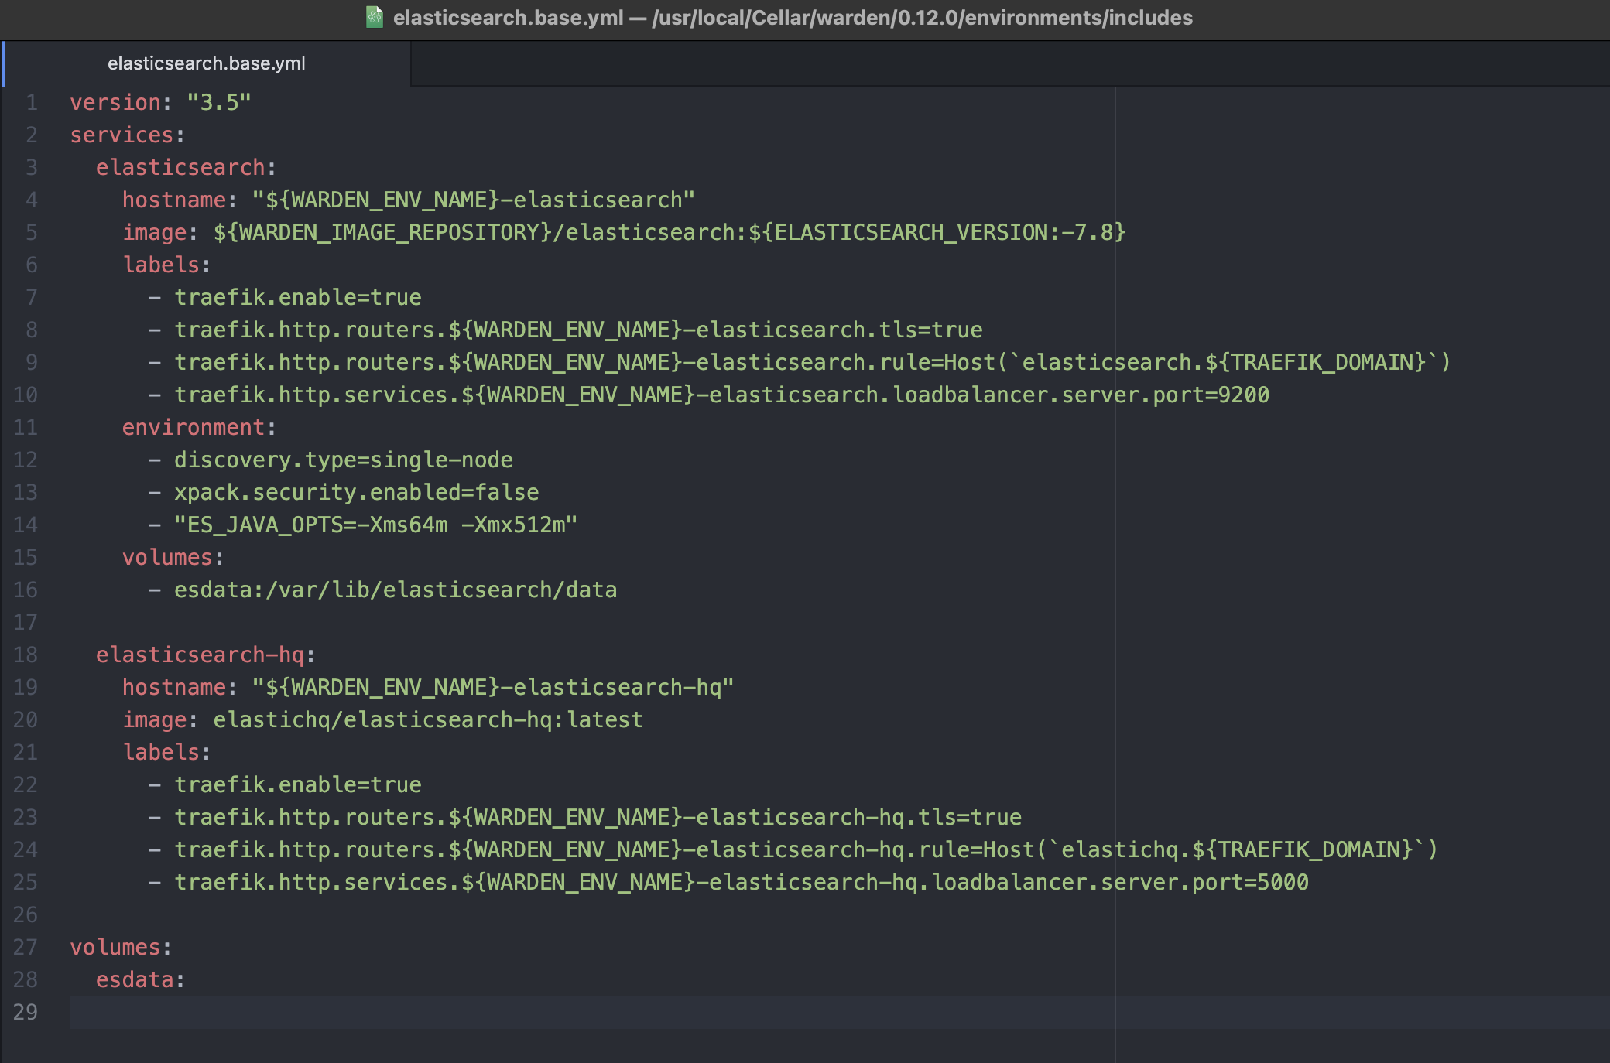Screen dimensions: 1610x1063
Task: Click the discovery.type=single-node entry
Action: point(343,459)
